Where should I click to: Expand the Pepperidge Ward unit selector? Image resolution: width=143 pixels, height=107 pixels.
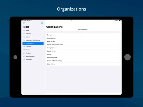tap(83, 29)
